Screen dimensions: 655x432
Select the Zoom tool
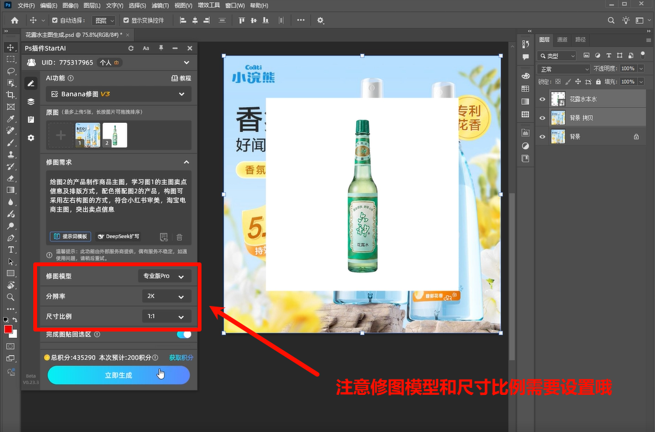click(x=10, y=296)
